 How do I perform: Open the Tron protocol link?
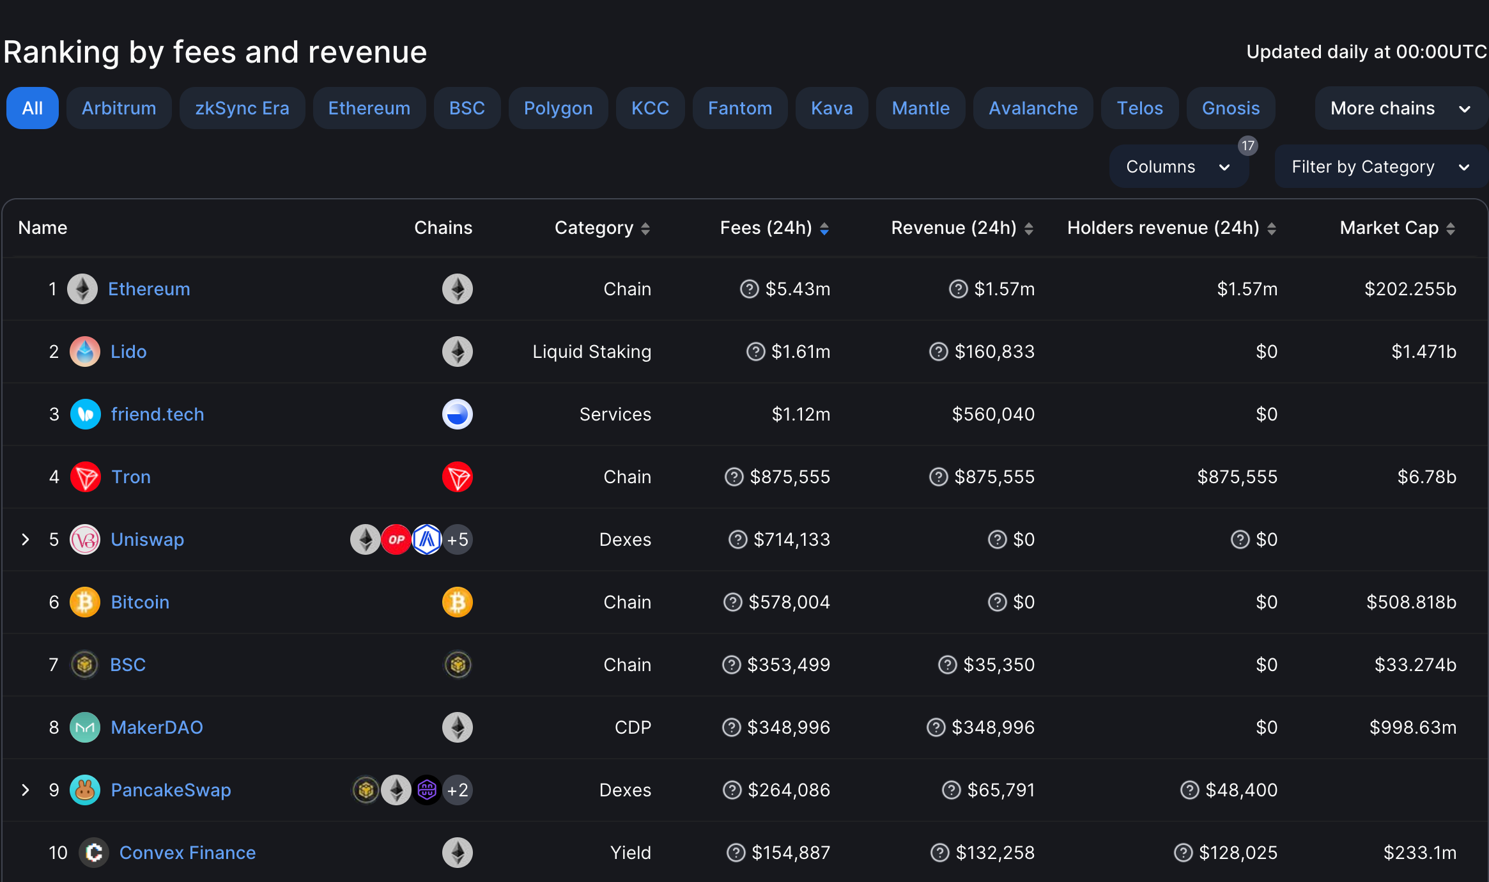pyautogui.click(x=131, y=477)
